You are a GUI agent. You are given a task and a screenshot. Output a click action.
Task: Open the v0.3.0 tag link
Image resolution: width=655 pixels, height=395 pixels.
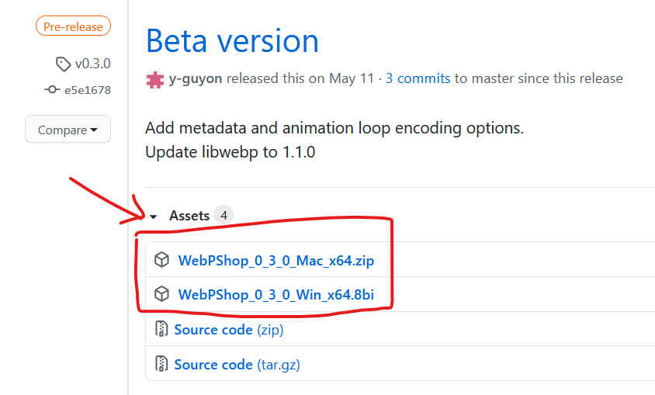tap(92, 64)
